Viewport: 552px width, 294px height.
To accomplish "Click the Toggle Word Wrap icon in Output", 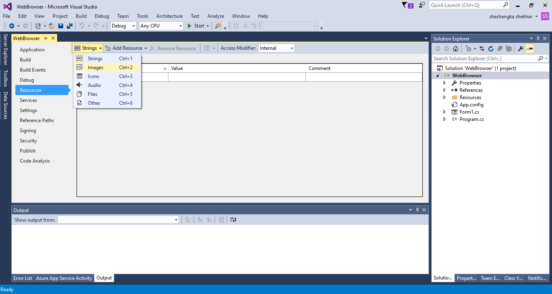I will [x=233, y=220].
